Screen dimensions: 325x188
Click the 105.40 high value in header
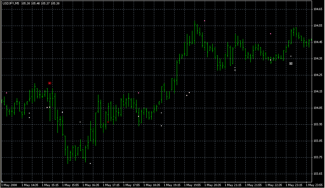click(35, 3)
